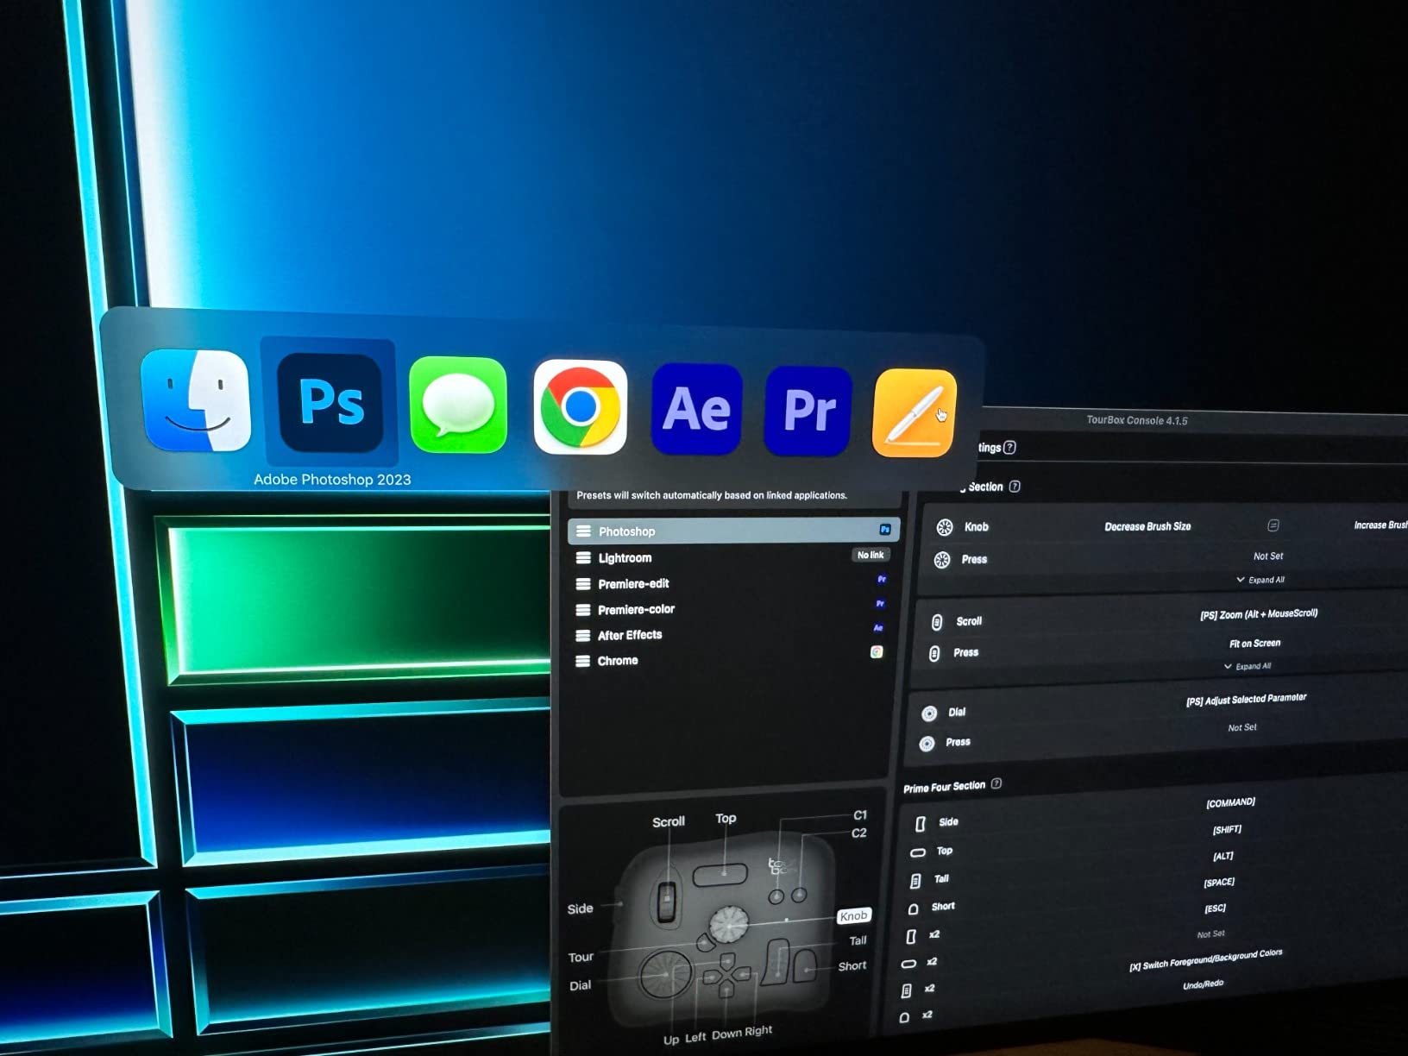Open Finder from the macOS Dock
Screen dimensions: 1408x1056
click(x=196, y=404)
